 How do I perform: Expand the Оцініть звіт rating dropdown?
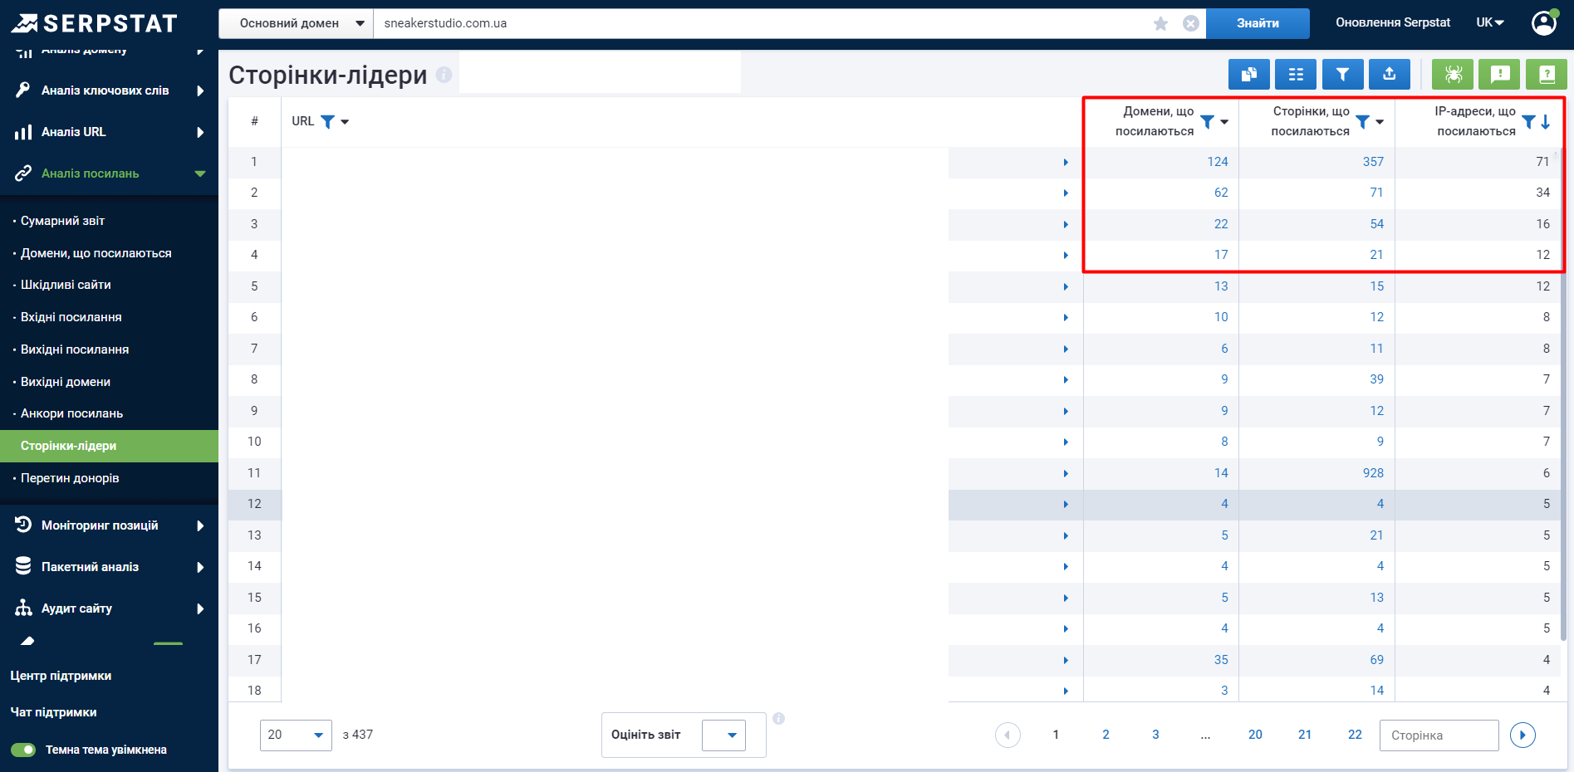723,735
